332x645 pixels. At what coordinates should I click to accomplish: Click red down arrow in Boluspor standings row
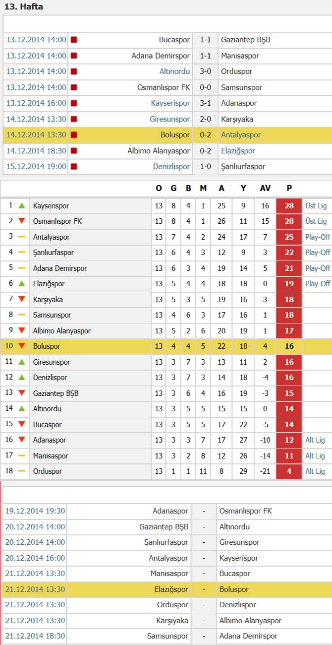21,346
